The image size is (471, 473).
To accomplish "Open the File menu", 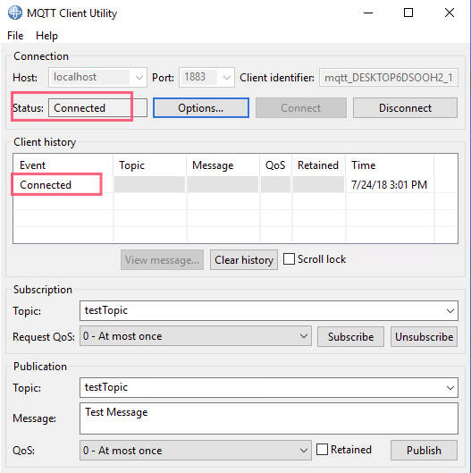I will click(15, 36).
